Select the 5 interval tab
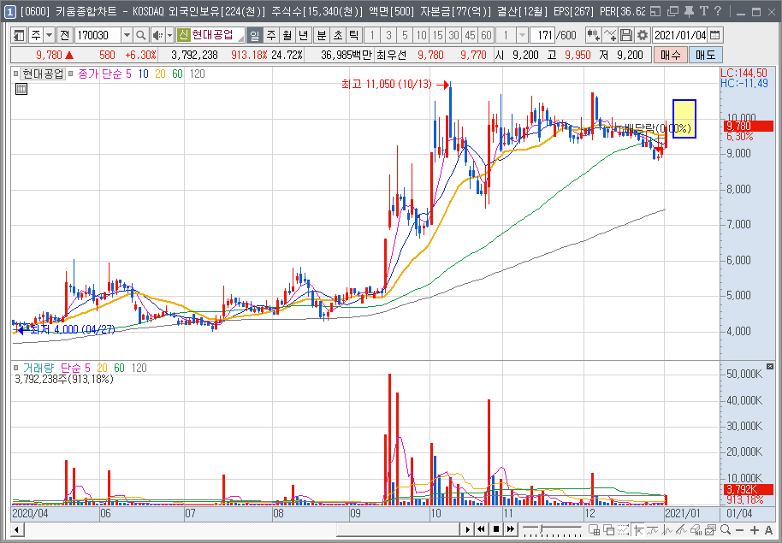Screen dimensions: 782x543 point(405,35)
